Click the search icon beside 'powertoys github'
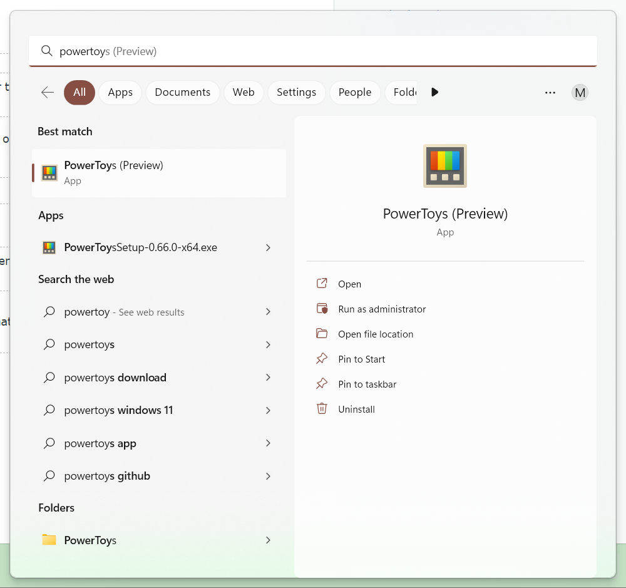Image resolution: width=626 pixels, height=588 pixels. point(49,476)
